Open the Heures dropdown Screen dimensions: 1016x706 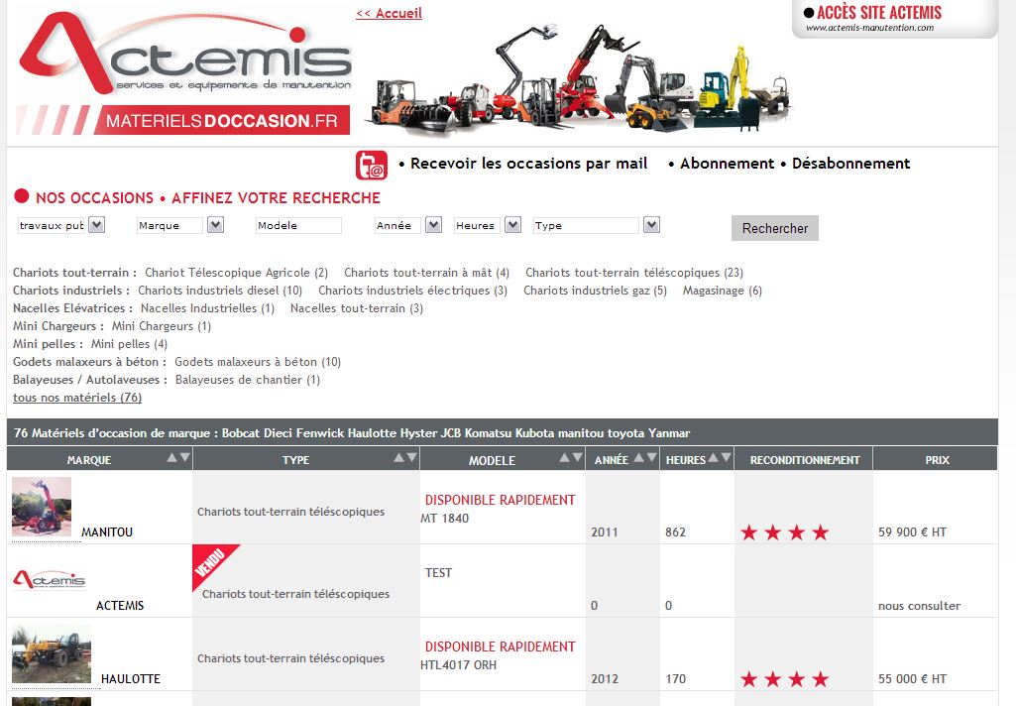point(512,225)
